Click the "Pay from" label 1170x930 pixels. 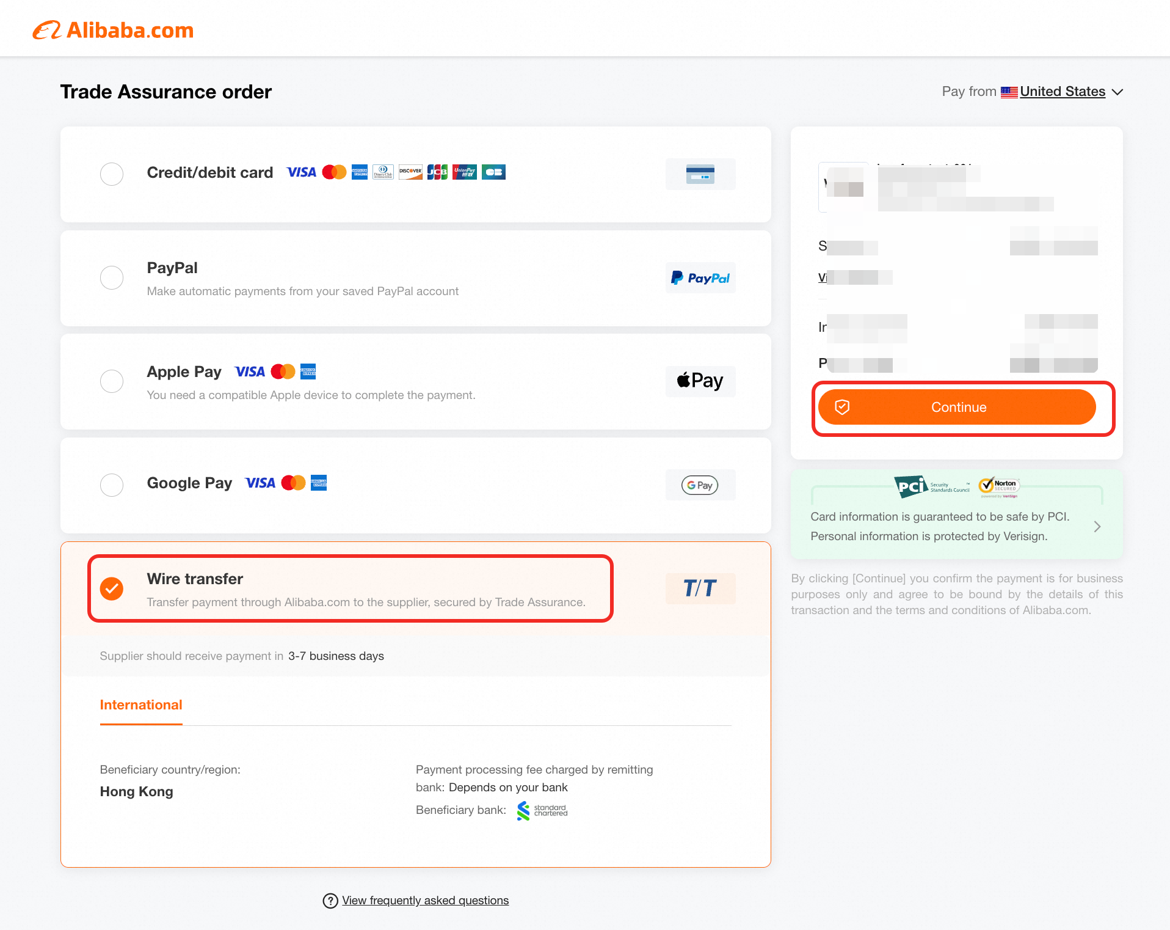[x=969, y=92]
